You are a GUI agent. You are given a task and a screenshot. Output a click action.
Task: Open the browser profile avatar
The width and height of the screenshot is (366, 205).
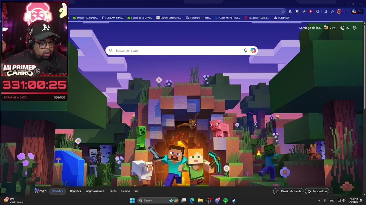(339, 11)
